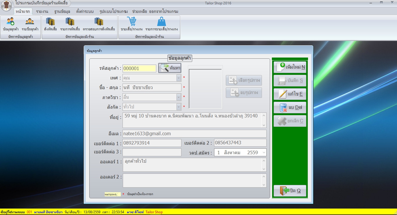
Task: Click the ลบ Del delete button
Action: tap(290, 107)
